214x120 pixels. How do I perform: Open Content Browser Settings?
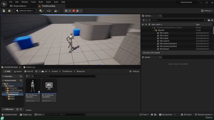(134, 71)
